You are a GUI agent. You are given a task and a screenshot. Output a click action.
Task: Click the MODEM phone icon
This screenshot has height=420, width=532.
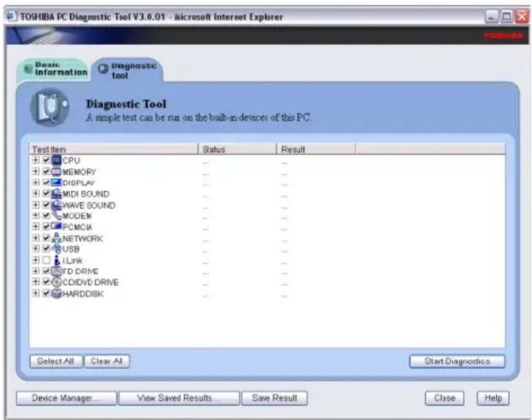click(56, 216)
